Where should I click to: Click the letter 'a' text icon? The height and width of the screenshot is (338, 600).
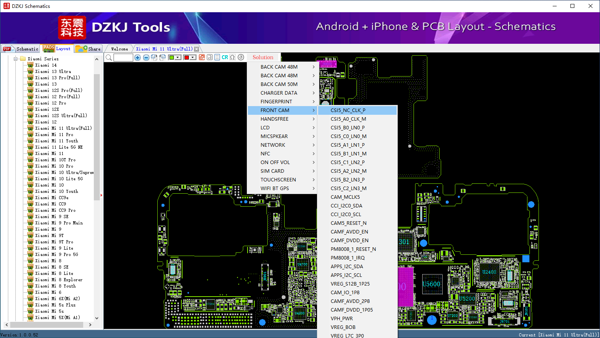[210, 58]
